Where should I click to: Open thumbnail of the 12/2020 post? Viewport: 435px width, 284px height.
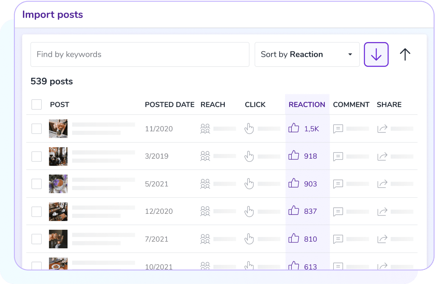(x=58, y=211)
